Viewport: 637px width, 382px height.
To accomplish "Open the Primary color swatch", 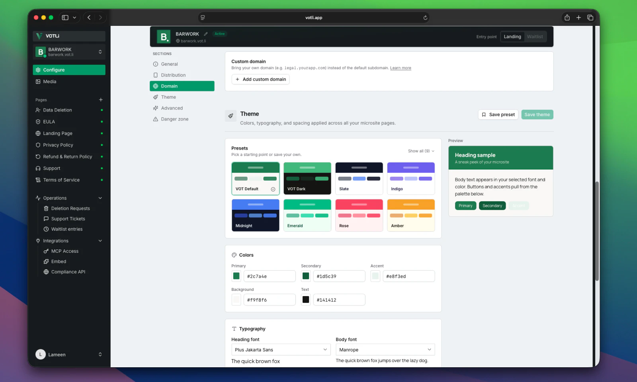I will tap(236, 276).
